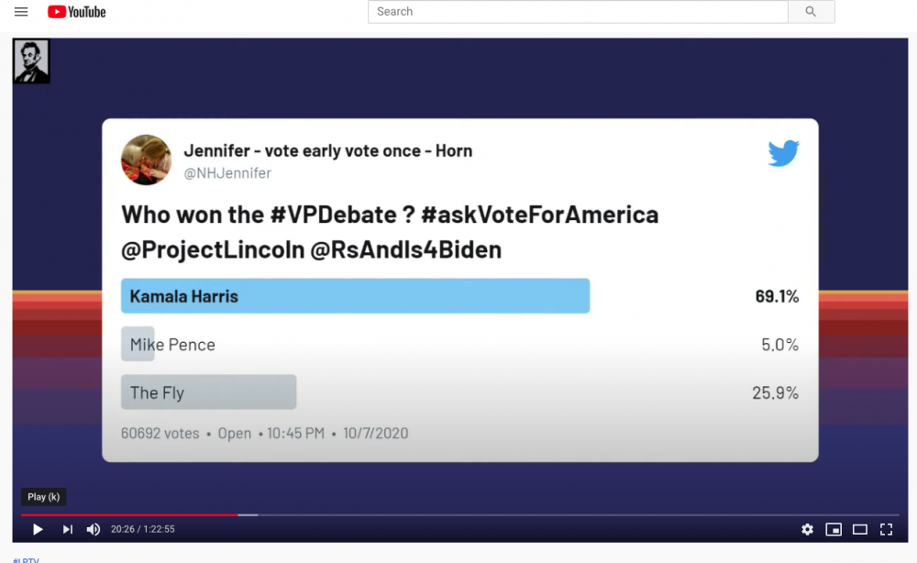Image resolution: width=917 pixels, height=563 pixels.
Task: Mute the video volume
Action: [93, 529]
